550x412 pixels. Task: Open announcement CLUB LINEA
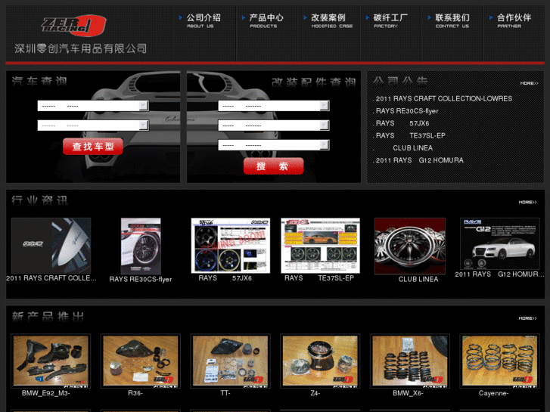[412, 148]
